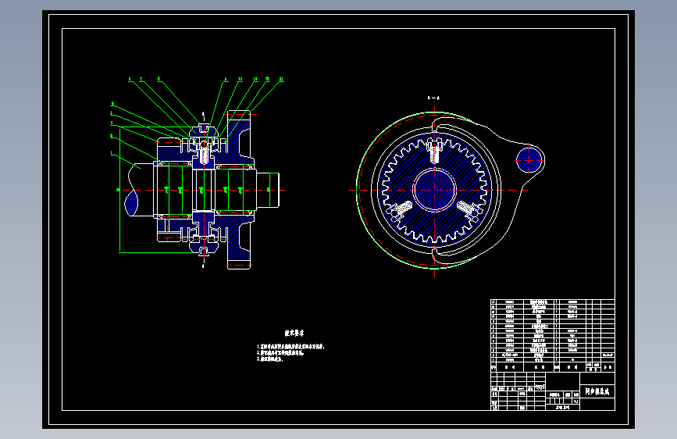Select the callout number 6 label
The image size is (677, 439).
[x=159, y=79]
